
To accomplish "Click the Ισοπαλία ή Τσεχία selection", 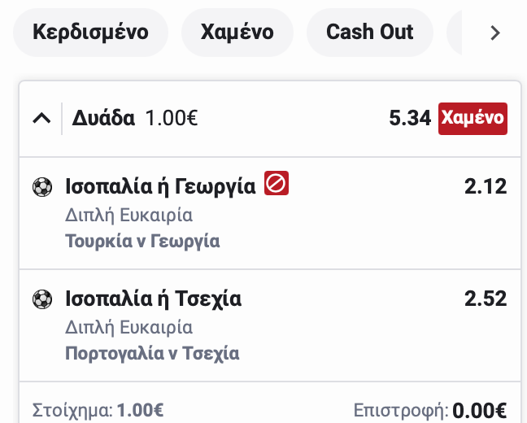I will point(153,299).
